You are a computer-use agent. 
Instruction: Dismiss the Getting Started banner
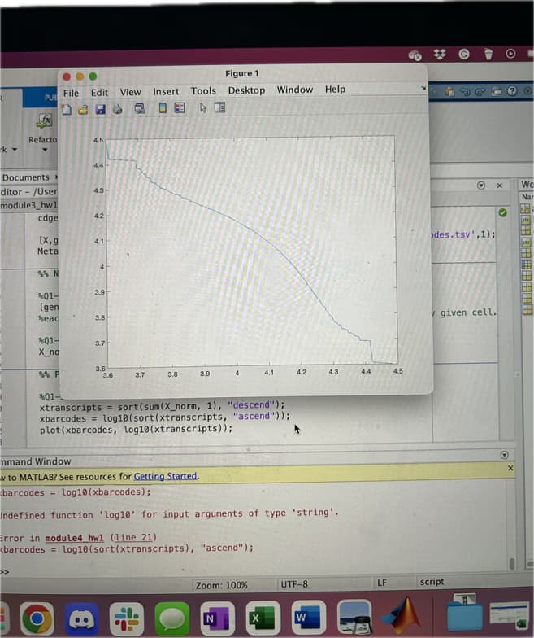click(x=510, y=469)
